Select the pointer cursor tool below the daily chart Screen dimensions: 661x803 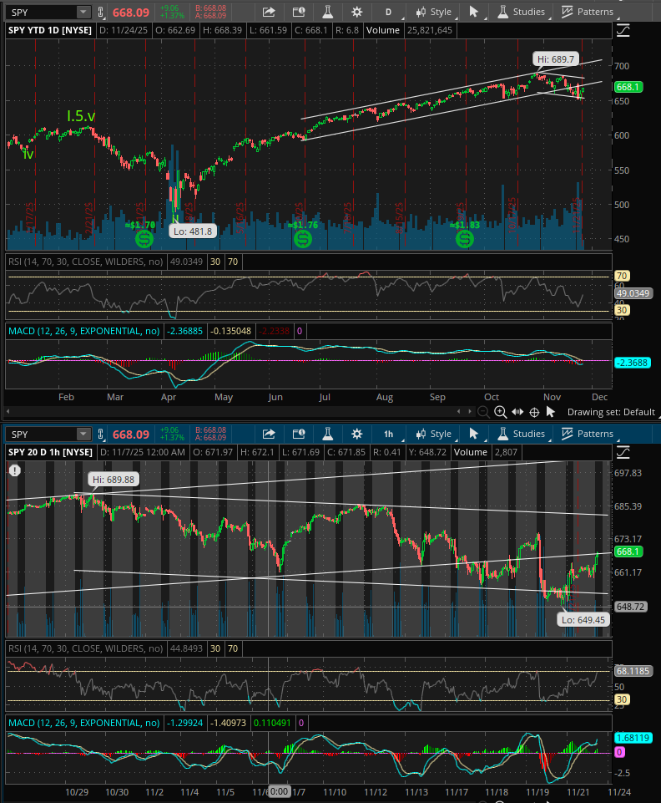(550, 412)
